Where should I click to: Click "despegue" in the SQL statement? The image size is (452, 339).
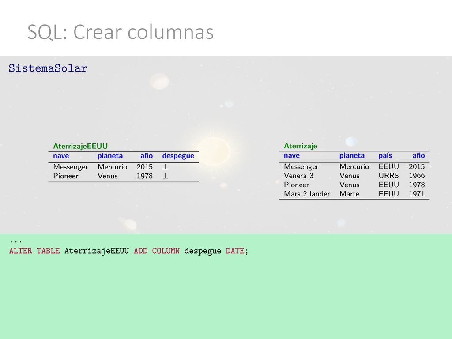tap(203, 251)
